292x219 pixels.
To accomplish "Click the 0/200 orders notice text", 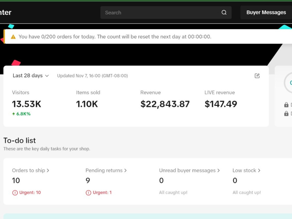I will coord(115,37).
